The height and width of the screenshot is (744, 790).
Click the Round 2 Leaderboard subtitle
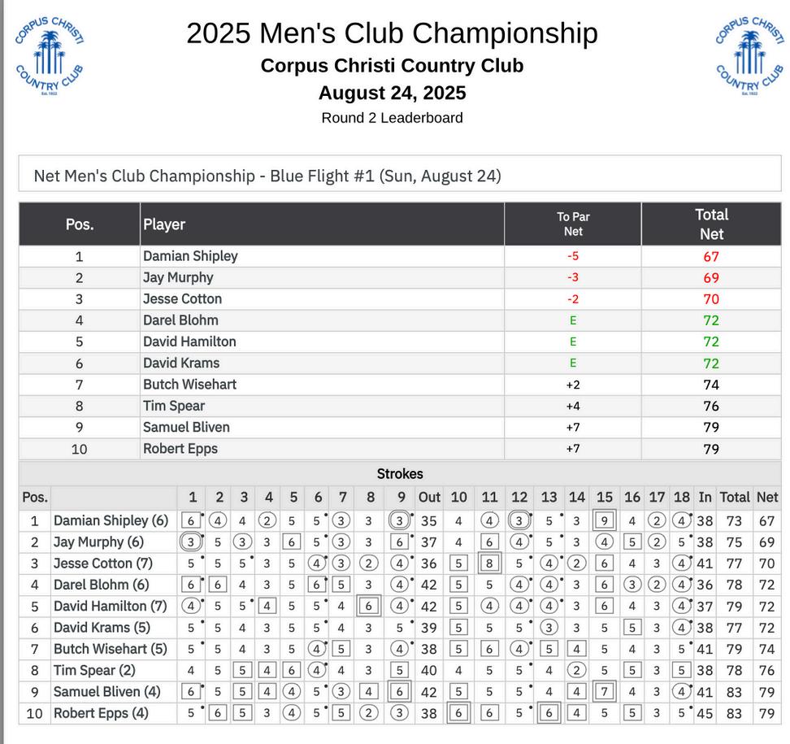pos(392,118)
